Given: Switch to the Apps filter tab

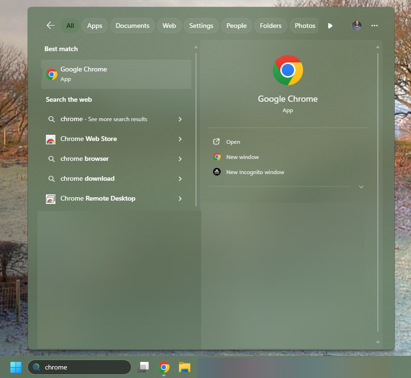Looking at the screenshot, I should tap(95, 26).
